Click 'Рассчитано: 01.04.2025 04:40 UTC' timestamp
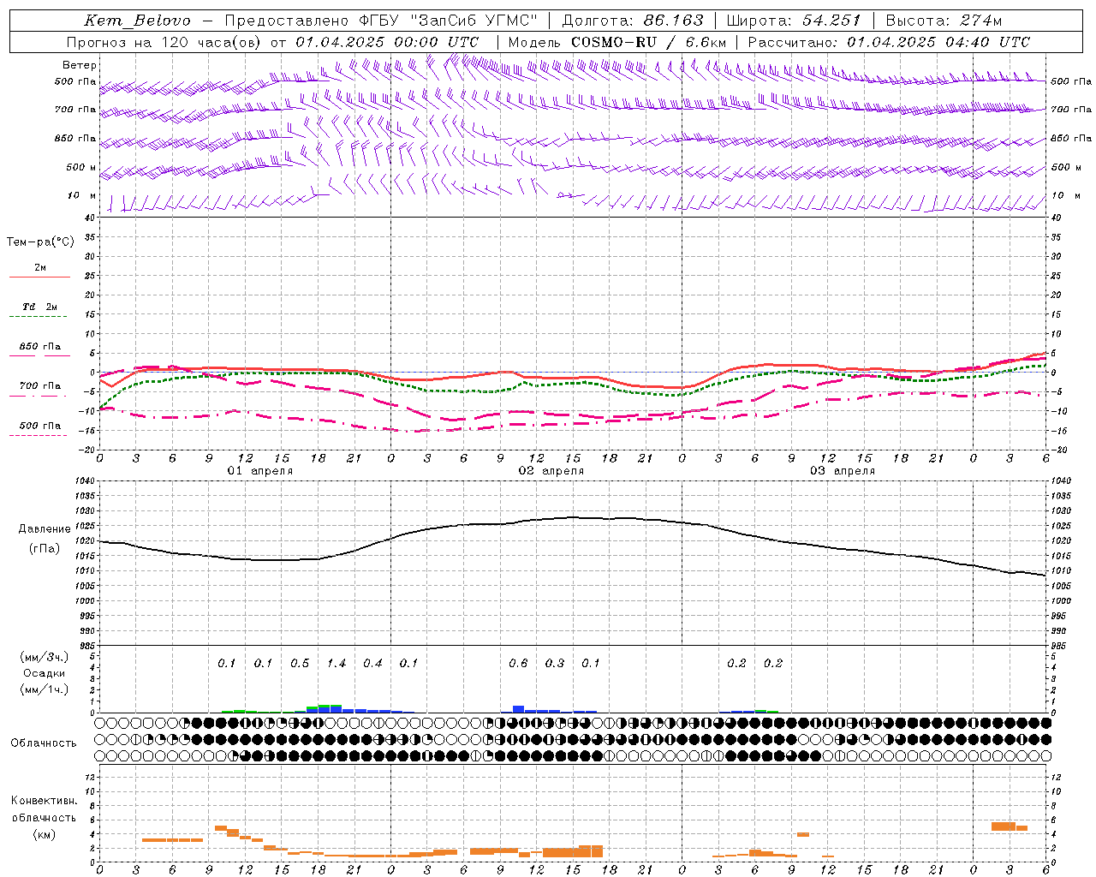This screenshot has height=877, width=1096. pyautogui.click(x=889, y=42)
